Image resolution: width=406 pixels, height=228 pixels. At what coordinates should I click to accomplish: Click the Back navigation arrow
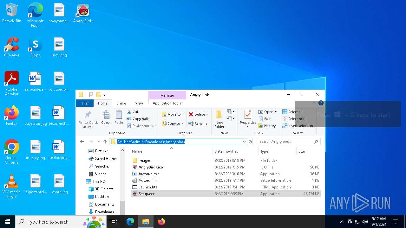pos(82,142)
